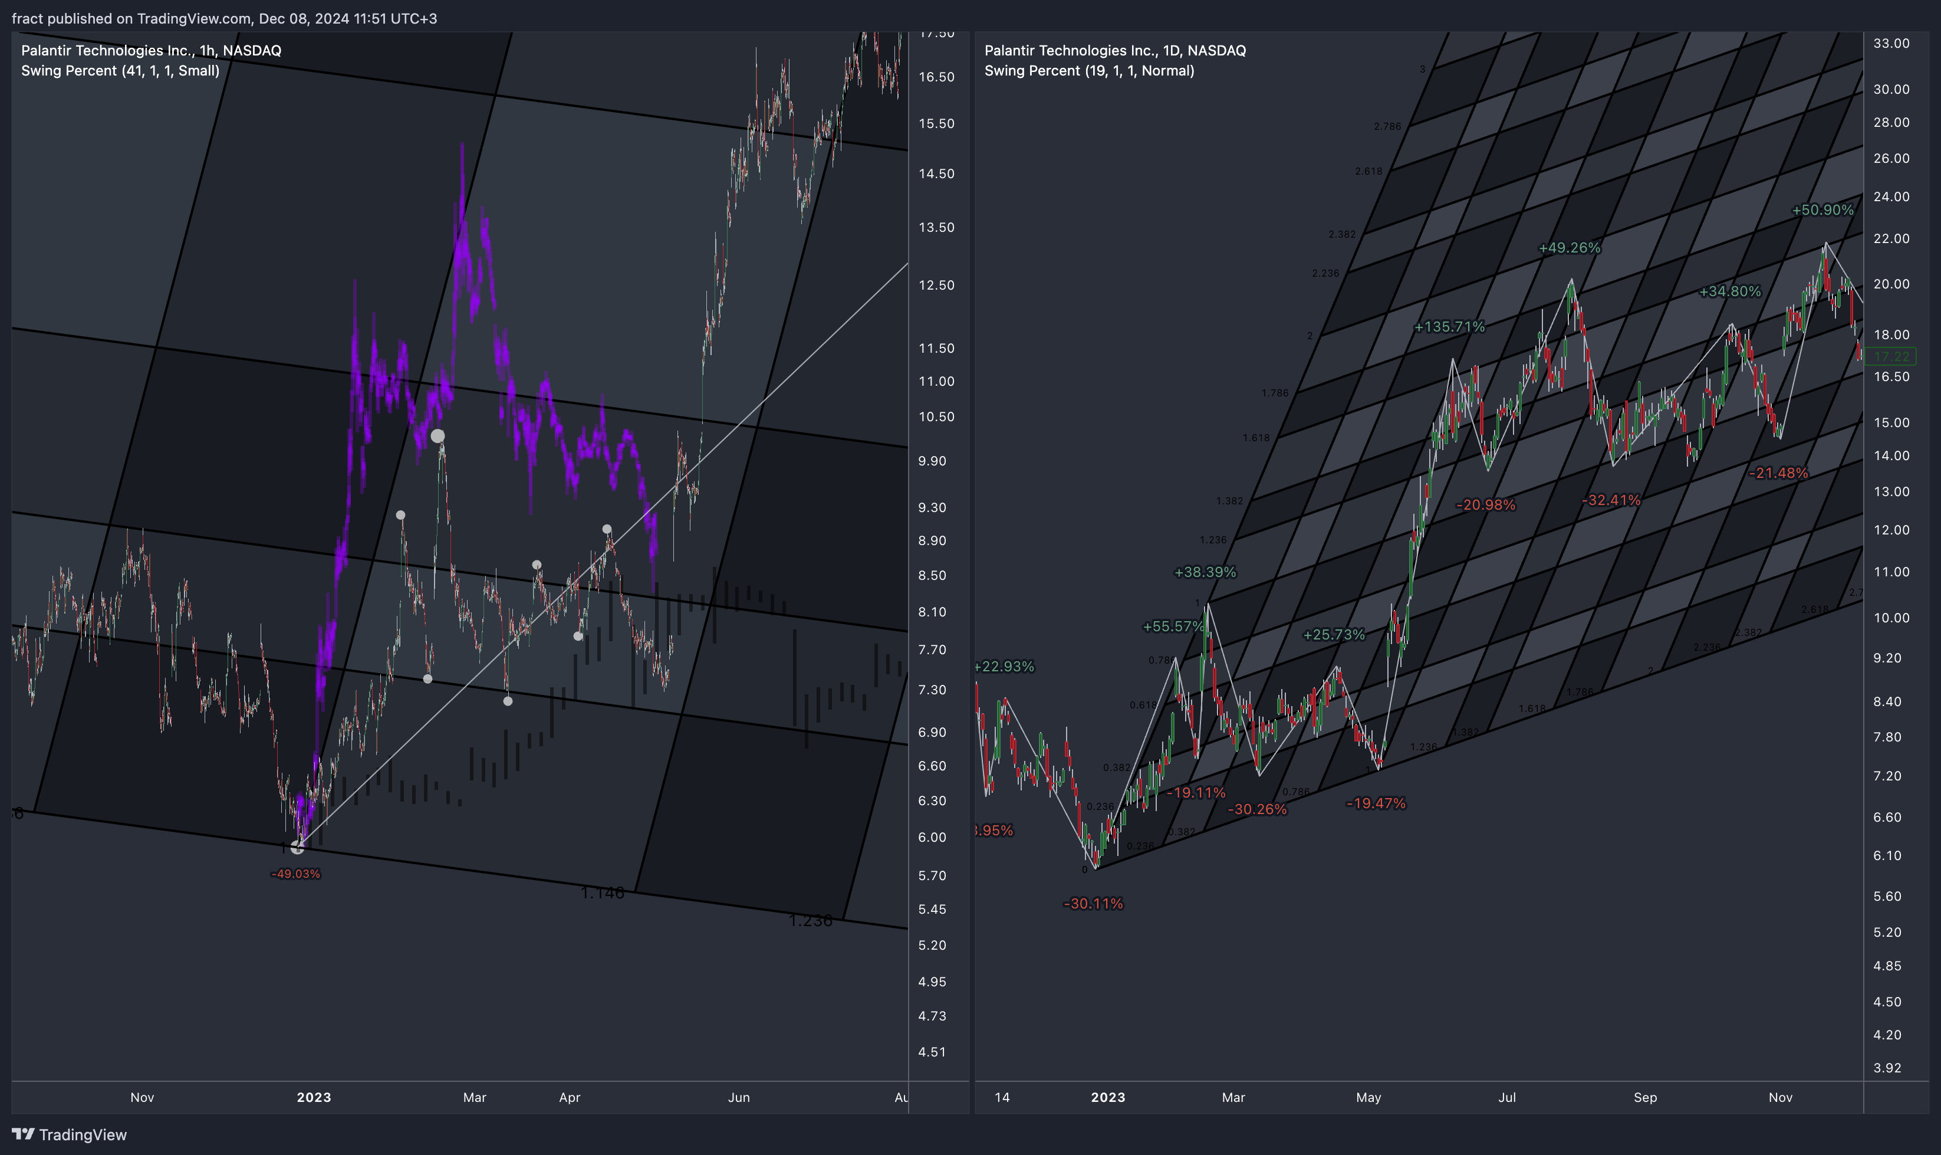
Task: Click the Apr label on left time axis
Action: pos(570,1097)
